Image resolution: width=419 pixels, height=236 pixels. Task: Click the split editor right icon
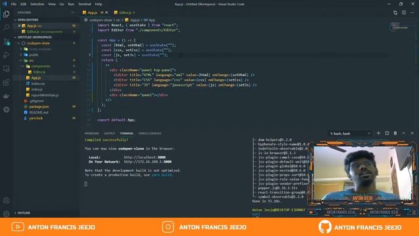[x=404, y=12]
